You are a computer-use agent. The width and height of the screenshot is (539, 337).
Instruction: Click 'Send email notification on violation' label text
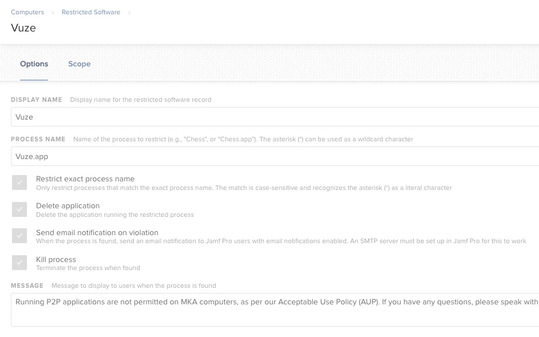[97, 232]
